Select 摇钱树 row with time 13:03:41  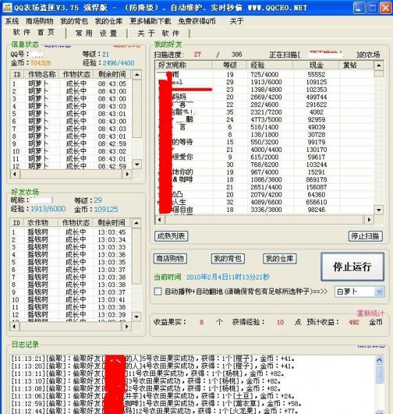(70, 300)
